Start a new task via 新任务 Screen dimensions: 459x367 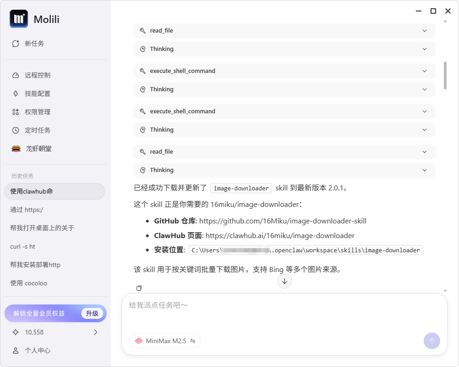[x=34, y=44]
